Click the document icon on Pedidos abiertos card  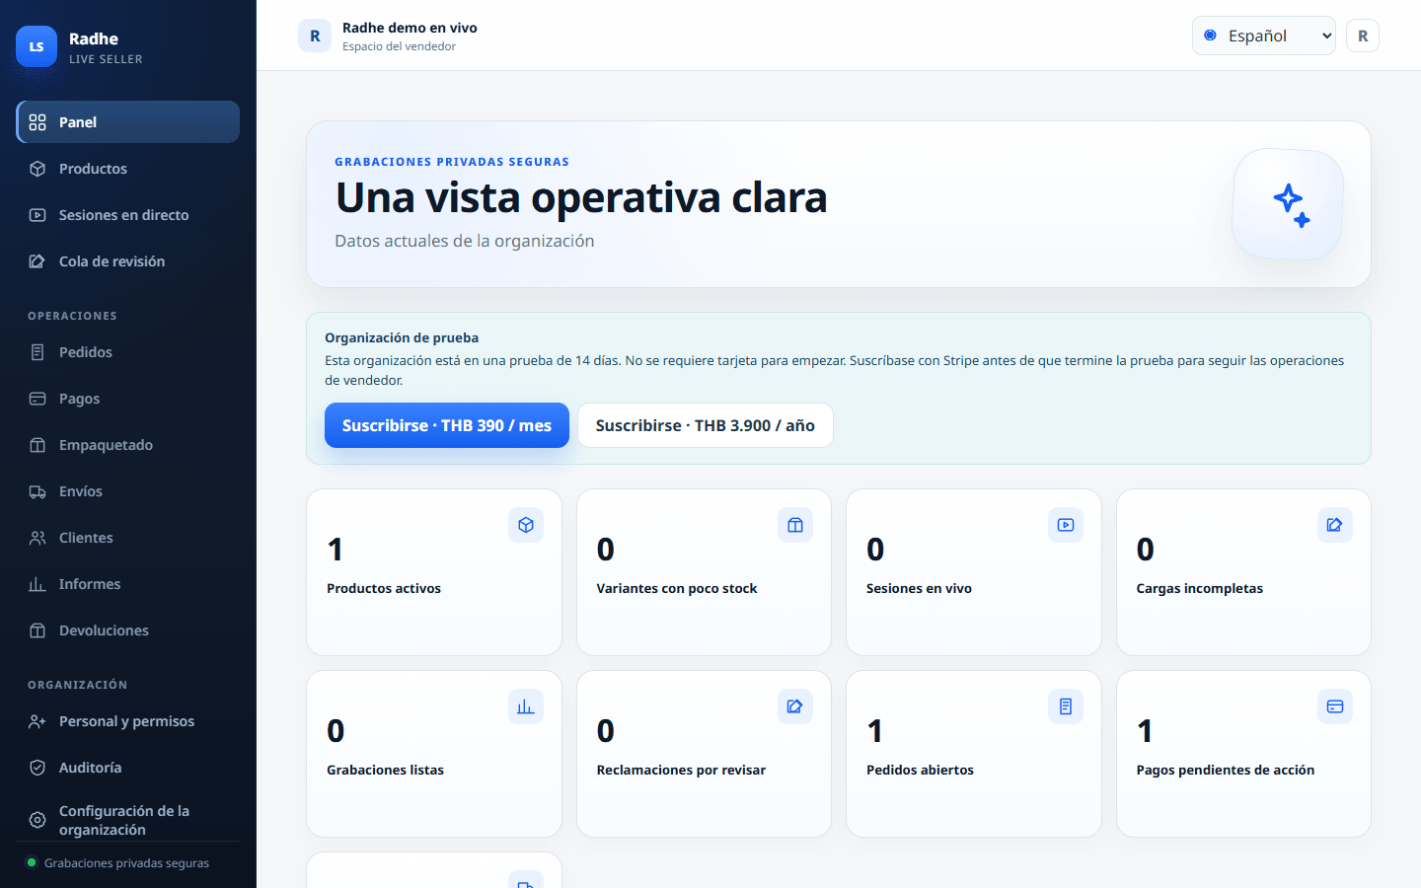click(1066, 706)
